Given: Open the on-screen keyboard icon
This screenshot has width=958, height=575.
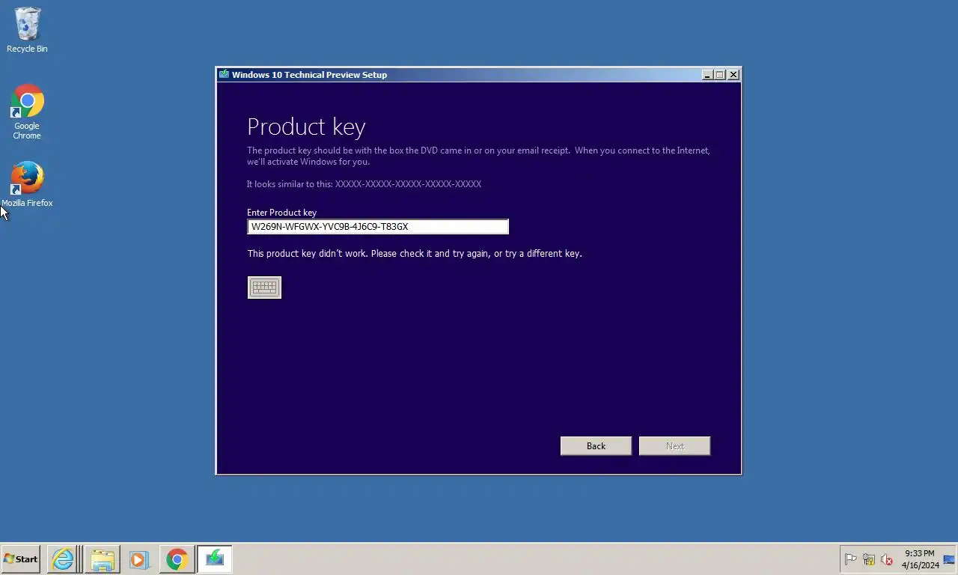Looking at the screenshot, I should coord(264,287).
